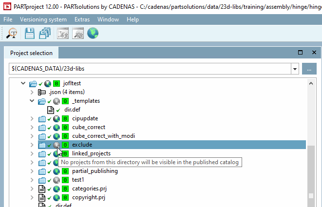Toggle publish globe on categories.prj
322x207 pixels.
point(57,189)
